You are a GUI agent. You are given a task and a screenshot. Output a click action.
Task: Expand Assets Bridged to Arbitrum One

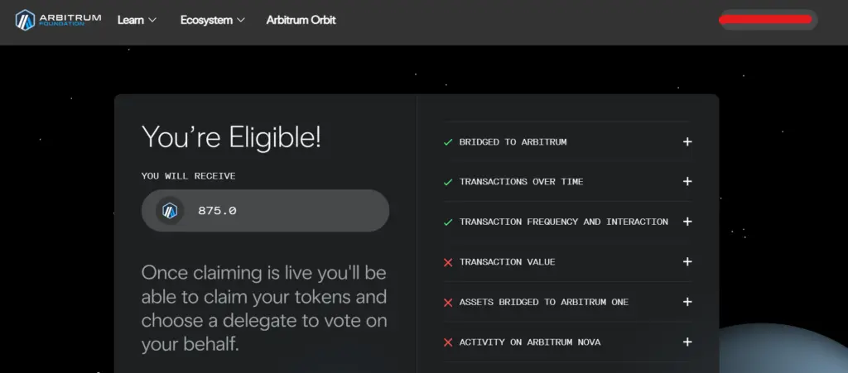(687, 303)
